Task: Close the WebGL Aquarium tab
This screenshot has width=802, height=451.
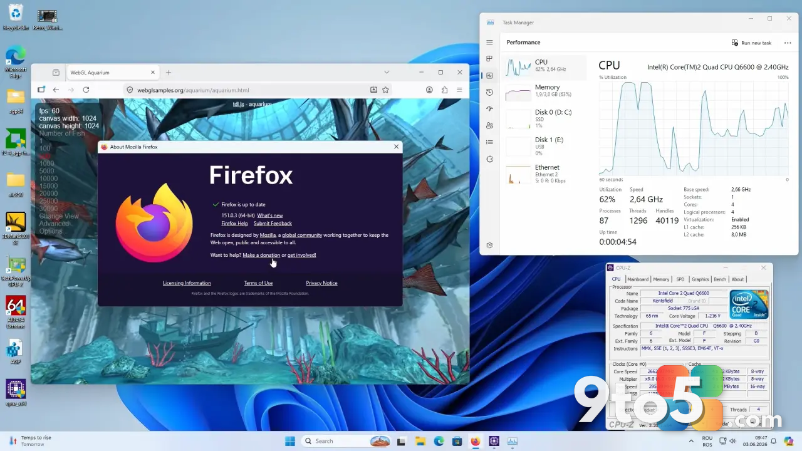Action: point(152,72)
